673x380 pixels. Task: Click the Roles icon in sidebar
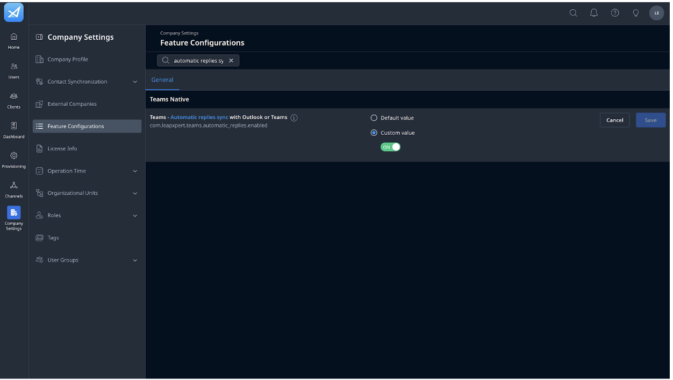point(39,215)
